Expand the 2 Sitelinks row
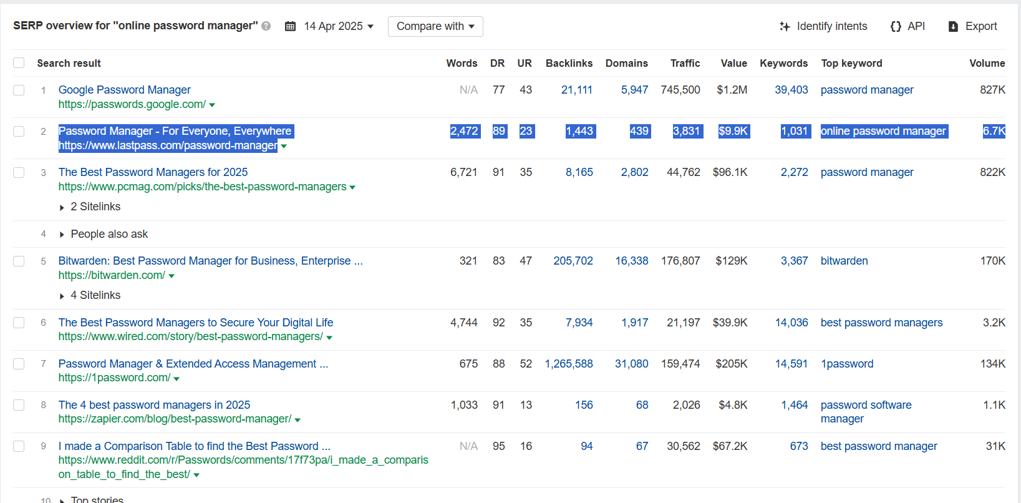Image resolution: width=1021 pixels, height=503 pixels. 90,207
